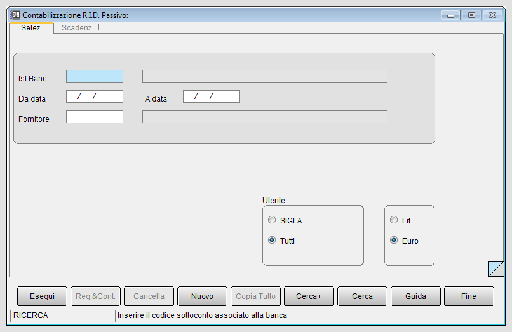Choose the Lit. currency radio button
This screenshot has height=332, width=512.
(394, 220)
